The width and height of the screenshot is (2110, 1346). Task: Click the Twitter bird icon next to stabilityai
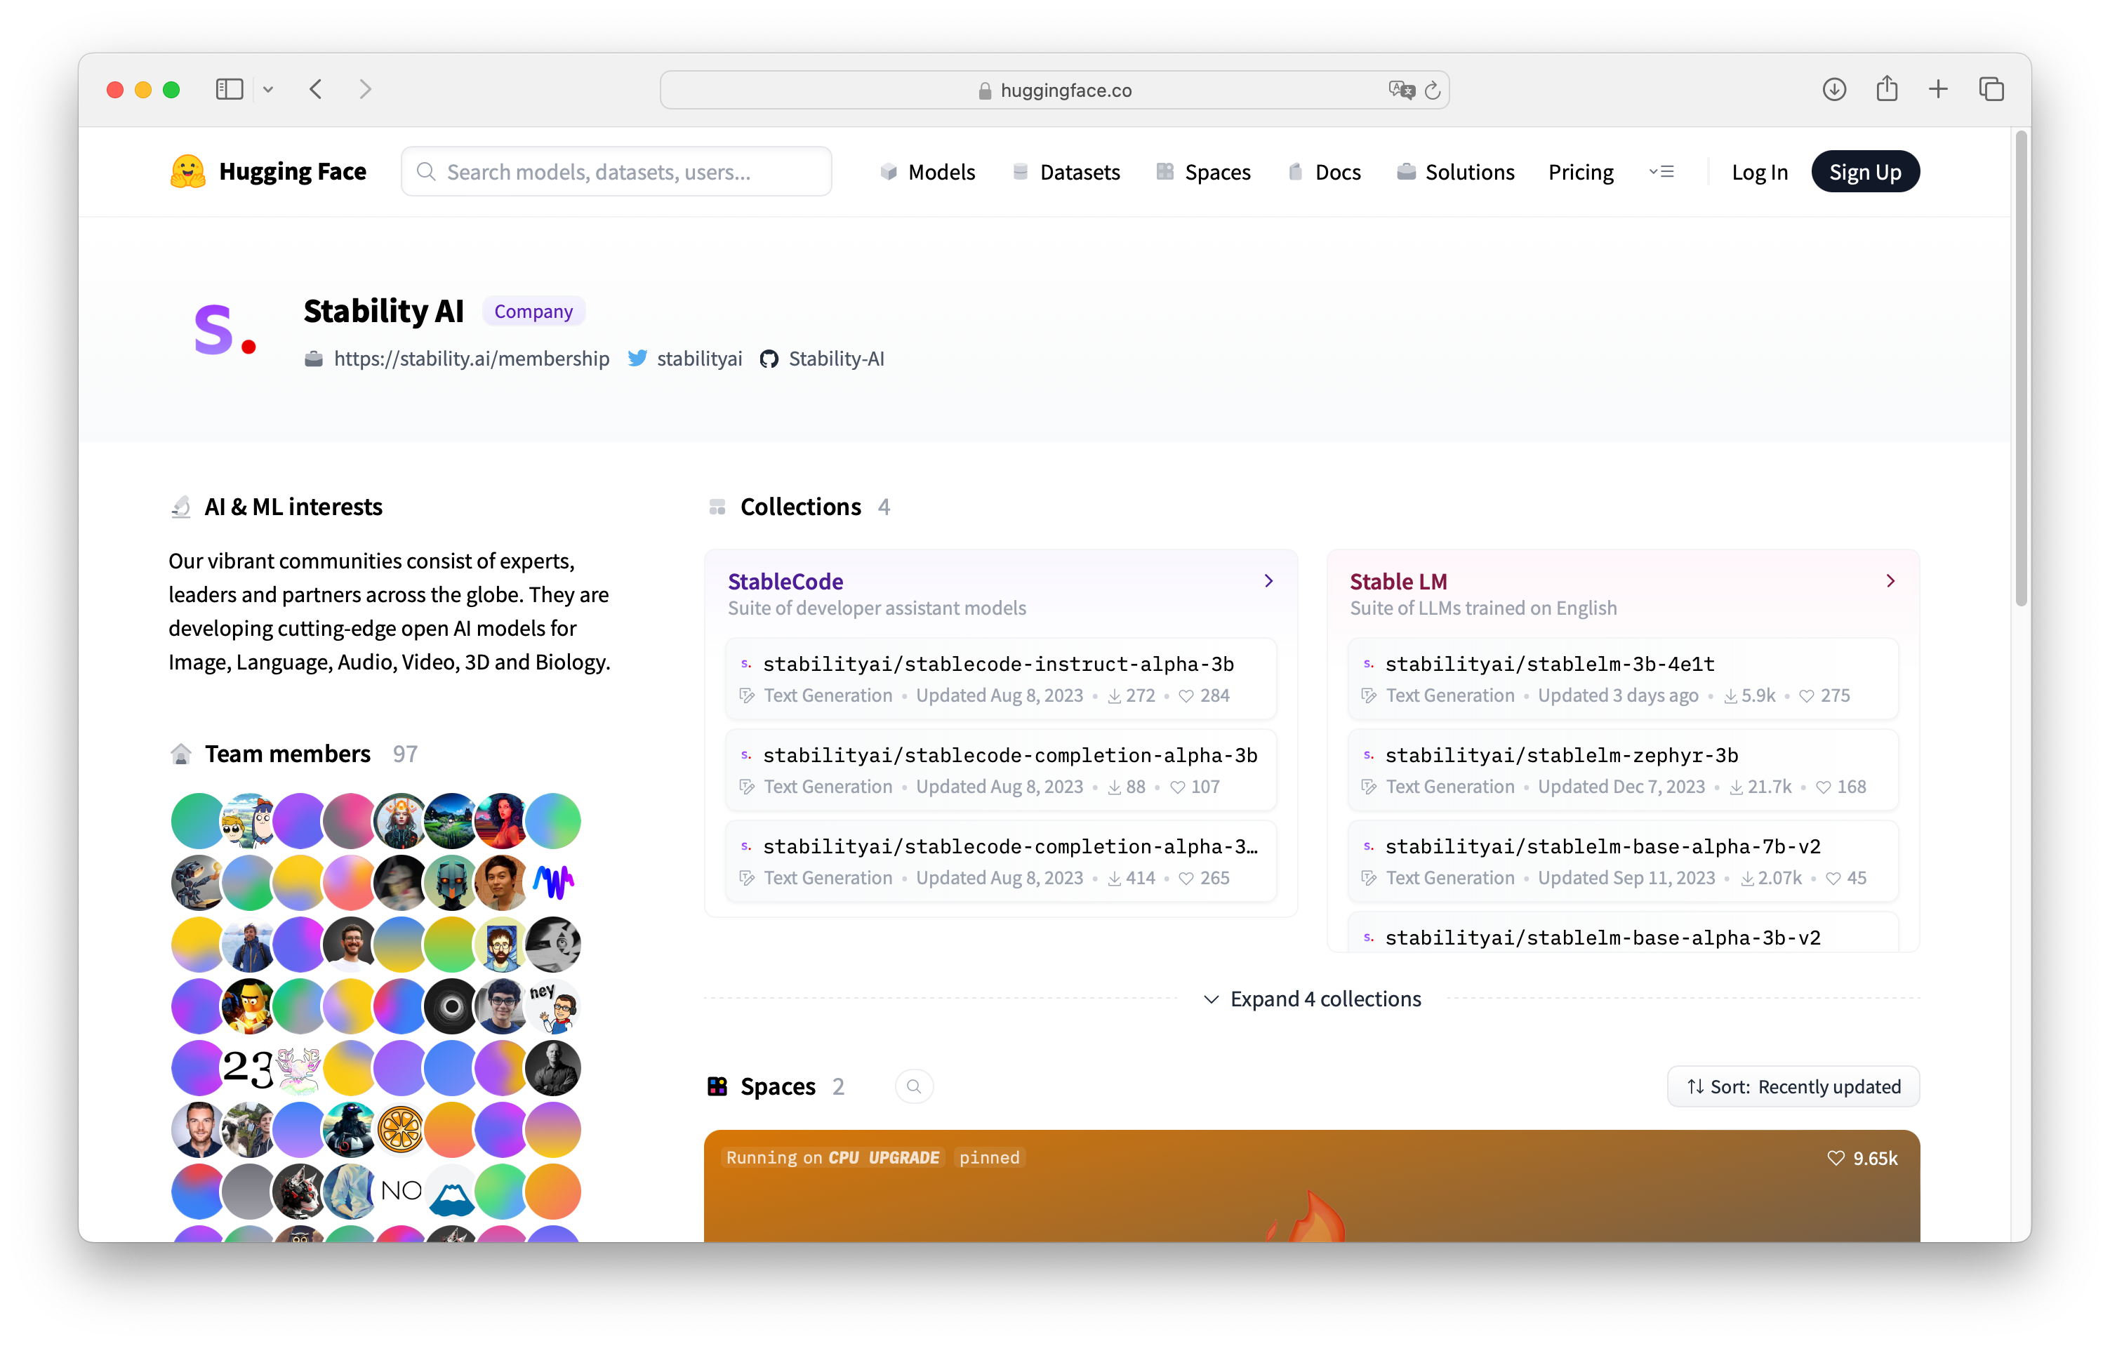(x=638, y=359)
